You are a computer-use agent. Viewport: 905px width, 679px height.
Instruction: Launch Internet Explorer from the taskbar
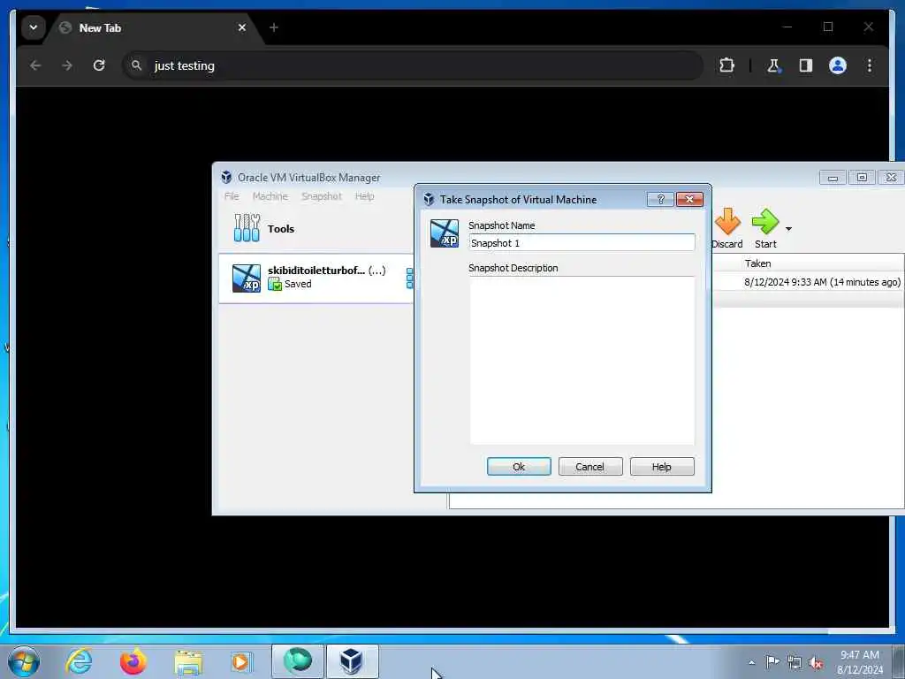79,661
